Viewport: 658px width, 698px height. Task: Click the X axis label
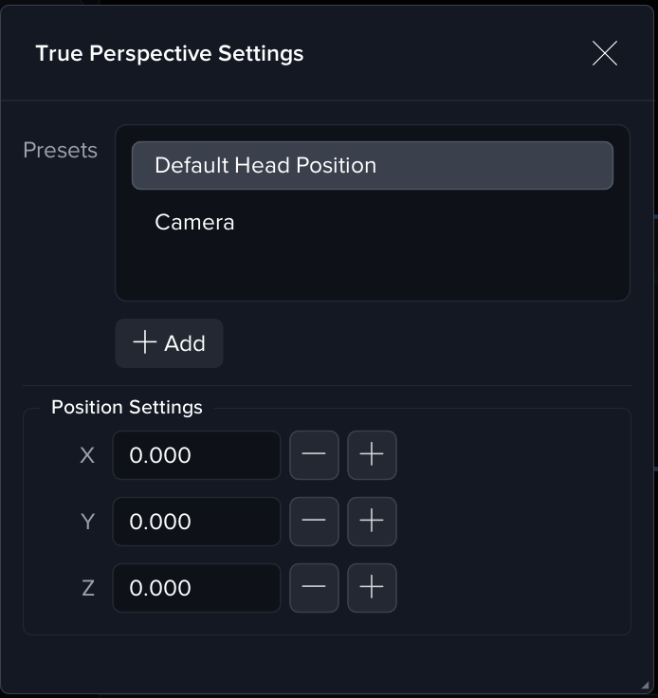tap(87, 455)
